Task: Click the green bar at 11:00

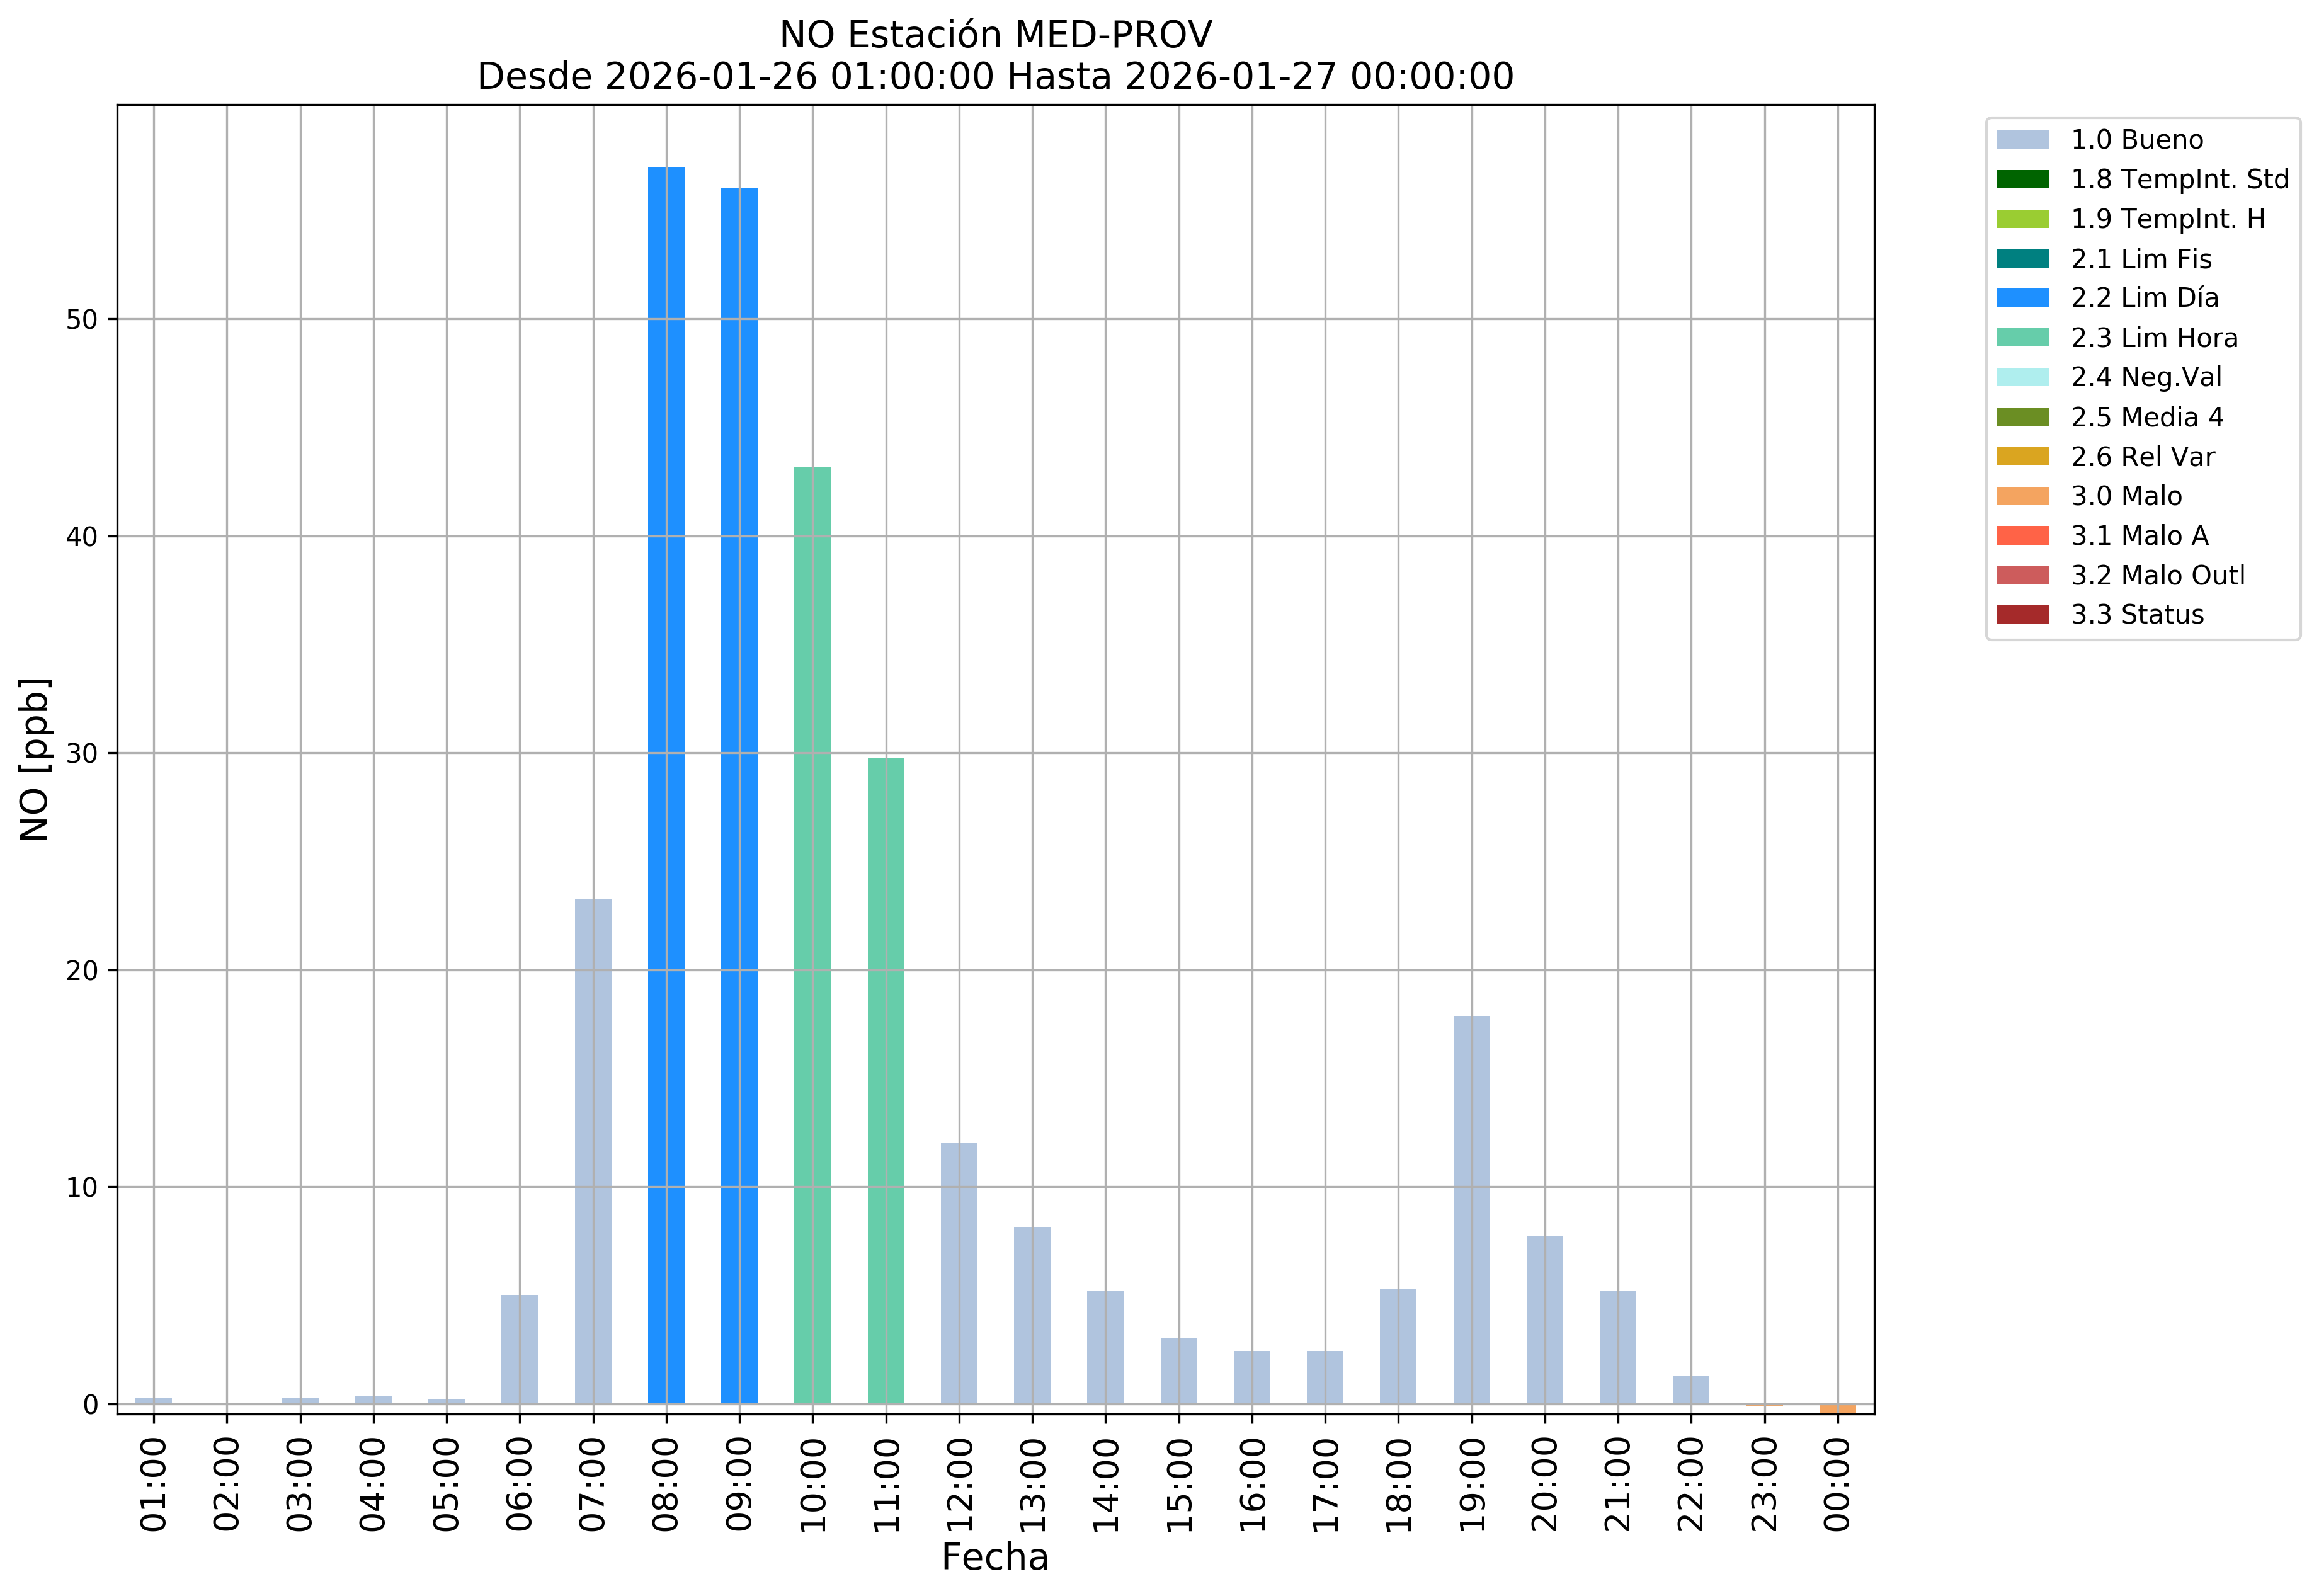Action: point(886,1080)
